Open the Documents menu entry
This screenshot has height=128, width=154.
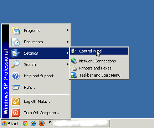[40, 42]
